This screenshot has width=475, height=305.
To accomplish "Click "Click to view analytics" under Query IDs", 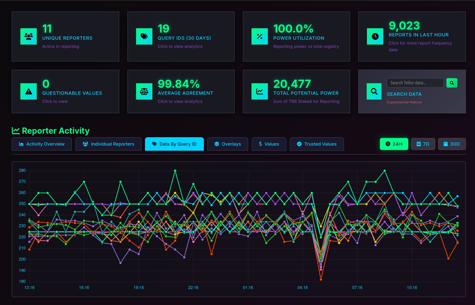I will [x=180, y=46].
